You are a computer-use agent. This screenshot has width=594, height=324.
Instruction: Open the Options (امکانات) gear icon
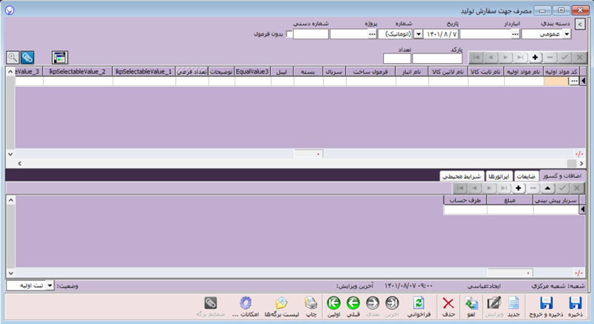pos(245,304)
